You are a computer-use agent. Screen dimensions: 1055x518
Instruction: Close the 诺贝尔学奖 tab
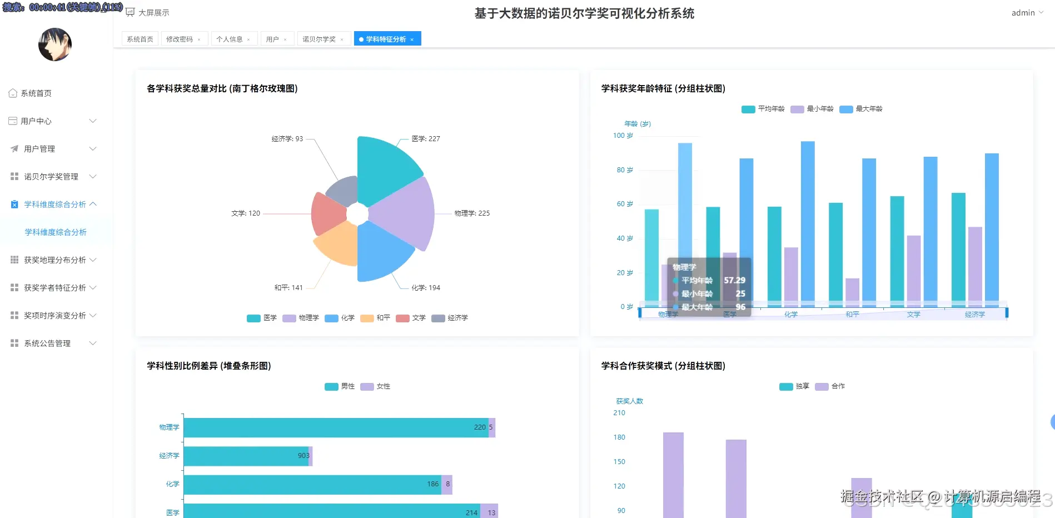point(342,39)
